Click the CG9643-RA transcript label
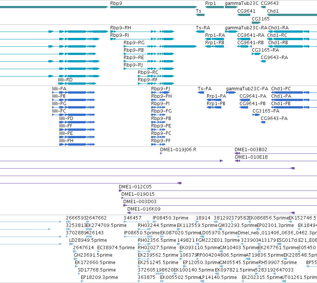Viewport: 317px width, 283px height. click(x=274, y=58)
